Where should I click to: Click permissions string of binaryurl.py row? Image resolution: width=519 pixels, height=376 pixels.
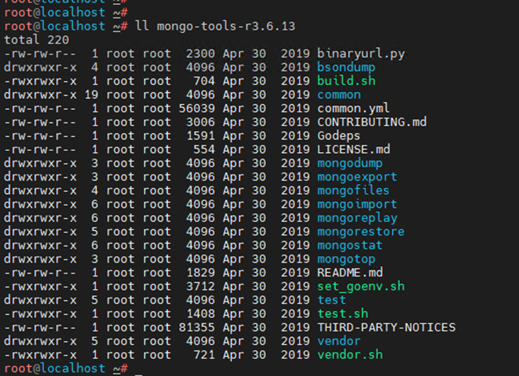(40, 53)
